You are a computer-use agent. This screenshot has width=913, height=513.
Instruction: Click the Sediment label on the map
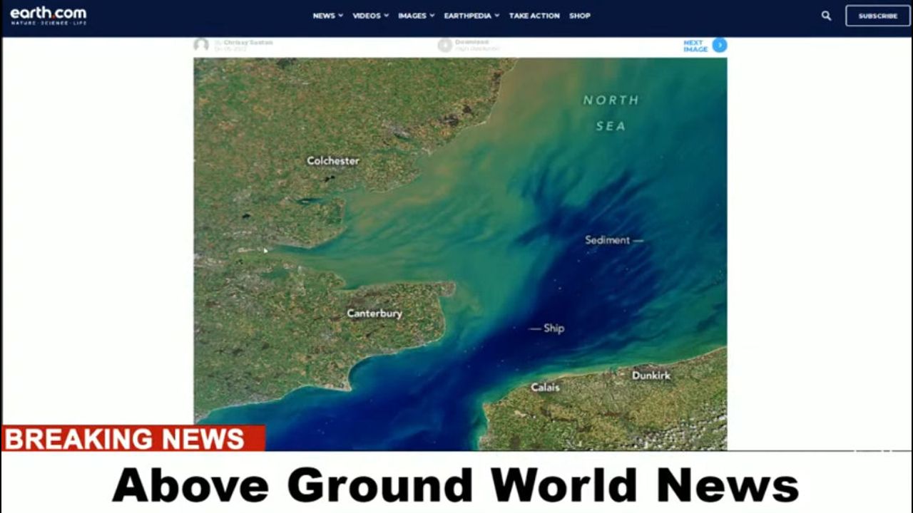pyautogui.click(x=608, y=240)
